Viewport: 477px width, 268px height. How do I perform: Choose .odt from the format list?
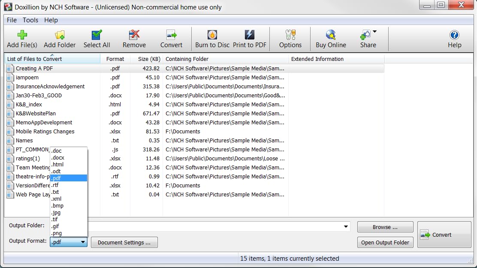click(69, 171)
